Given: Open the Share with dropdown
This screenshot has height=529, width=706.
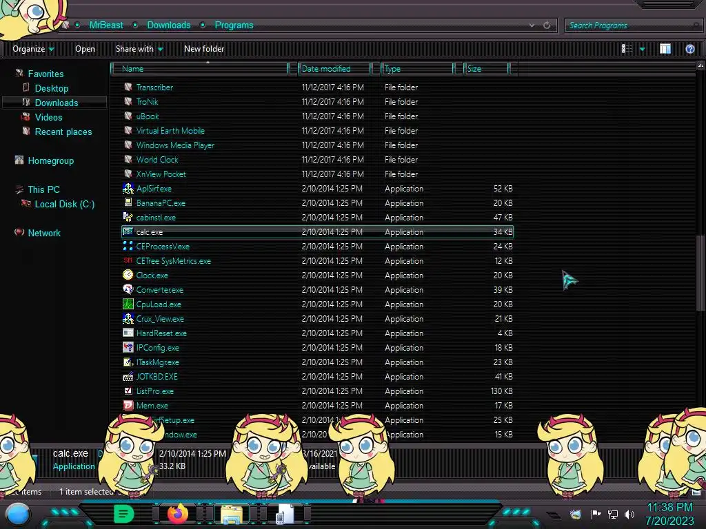Looking at the screenshot, I should 139,49.
